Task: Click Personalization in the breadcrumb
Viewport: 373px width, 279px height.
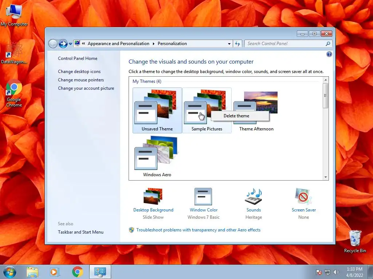Action: point(172,44)
